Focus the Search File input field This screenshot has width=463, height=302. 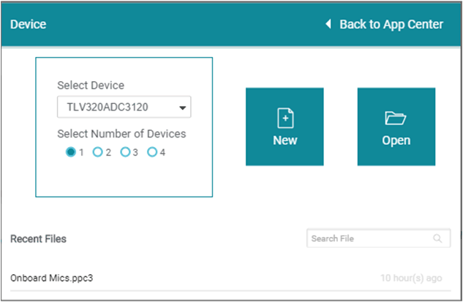click(369, 238)
